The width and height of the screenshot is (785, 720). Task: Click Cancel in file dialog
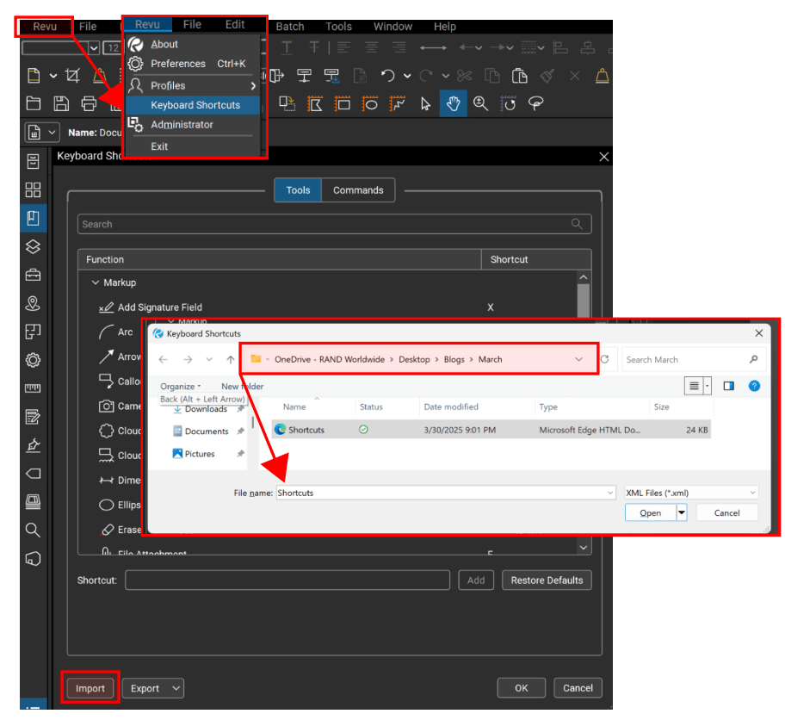tap(727, 512)
